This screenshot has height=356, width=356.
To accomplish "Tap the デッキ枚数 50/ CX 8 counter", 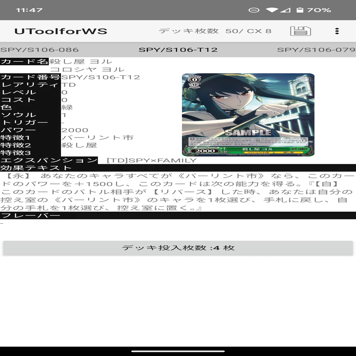I will (215, 31).
